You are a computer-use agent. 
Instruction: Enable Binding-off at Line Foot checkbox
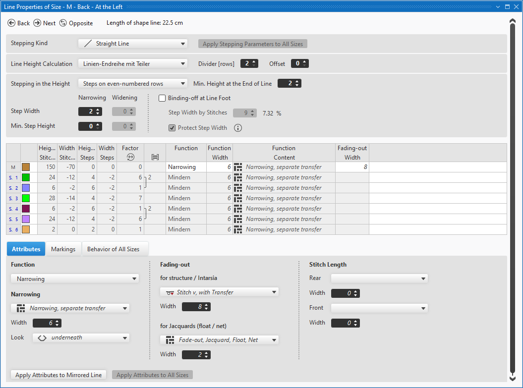coord(162,98)
